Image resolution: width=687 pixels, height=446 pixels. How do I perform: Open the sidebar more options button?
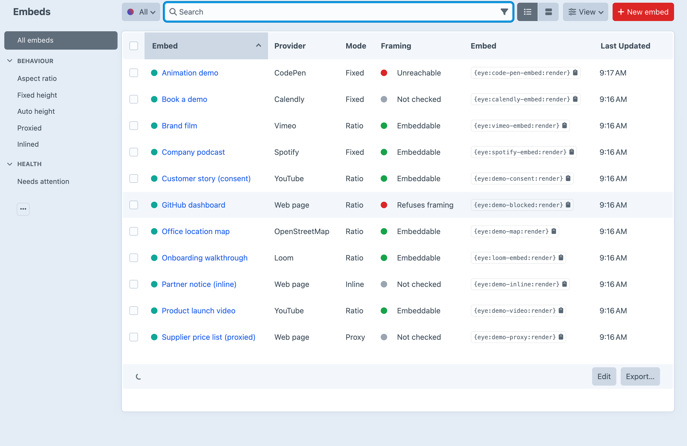pyautogui.click(x=23, y=209)
